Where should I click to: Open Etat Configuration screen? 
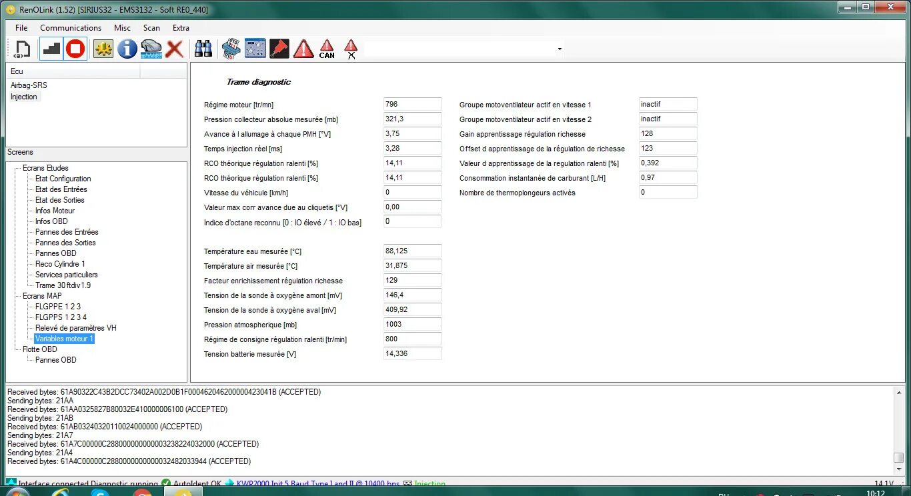click(x=63, y=179)
